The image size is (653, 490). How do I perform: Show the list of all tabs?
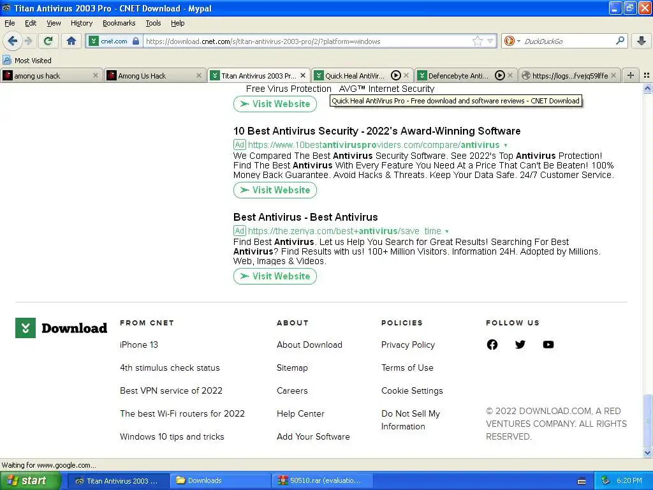point(647,75)
